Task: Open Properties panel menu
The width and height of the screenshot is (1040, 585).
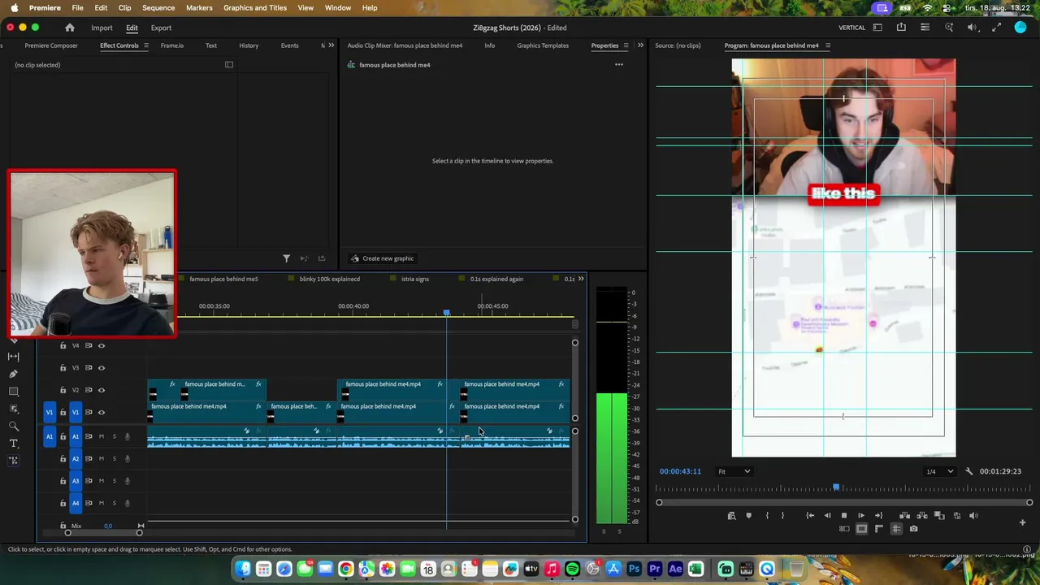Action: (x=626, y=45)
